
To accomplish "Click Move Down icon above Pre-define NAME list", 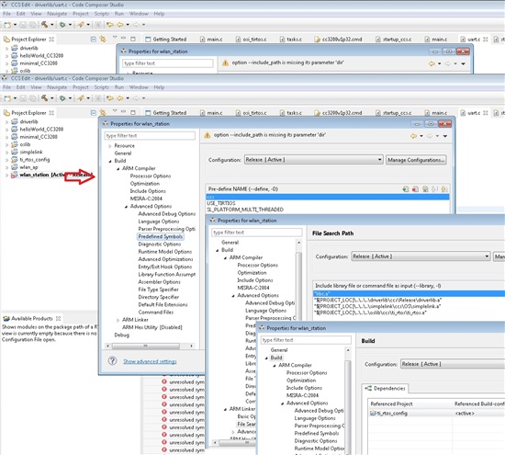I will pyautogui.click(x=444, y=189).
